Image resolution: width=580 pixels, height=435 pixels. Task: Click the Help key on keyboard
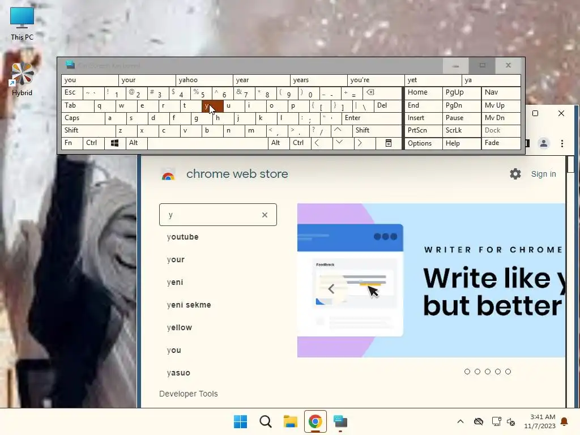462,143
